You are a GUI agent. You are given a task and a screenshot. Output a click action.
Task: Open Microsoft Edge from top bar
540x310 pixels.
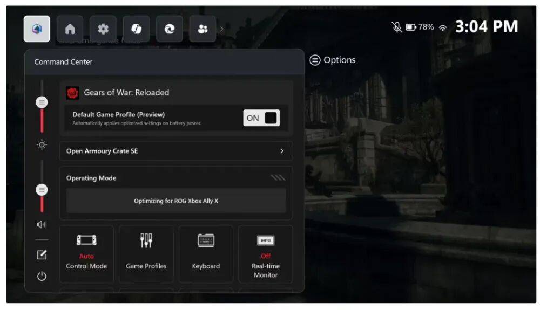[170, 29]
